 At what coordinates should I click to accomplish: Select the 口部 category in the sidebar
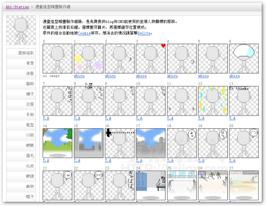click(x=21, y=135)
